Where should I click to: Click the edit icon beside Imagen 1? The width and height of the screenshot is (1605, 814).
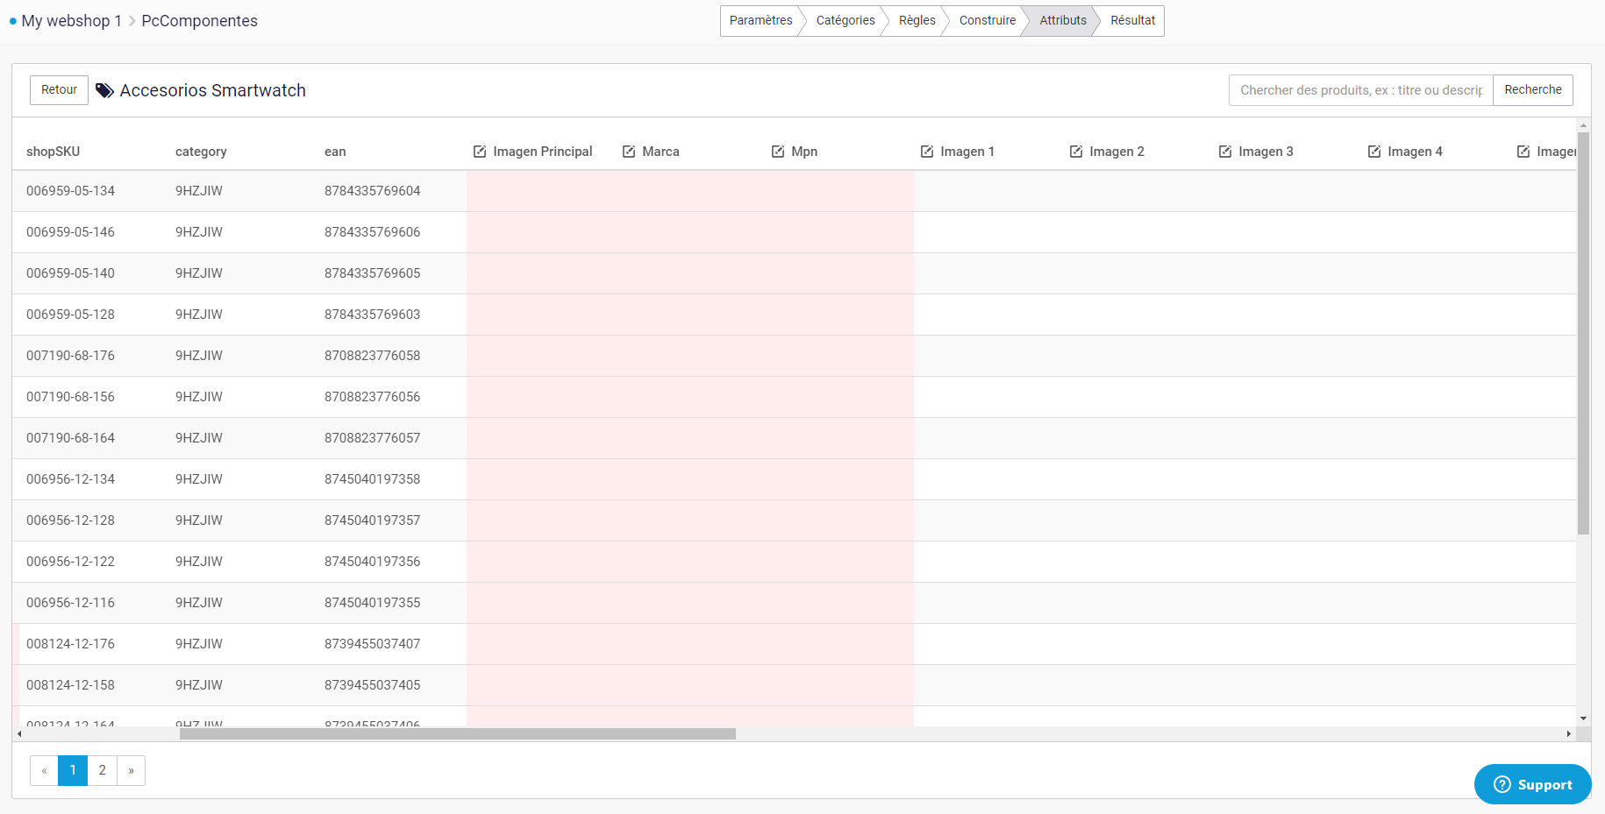(x=927, y=152)
